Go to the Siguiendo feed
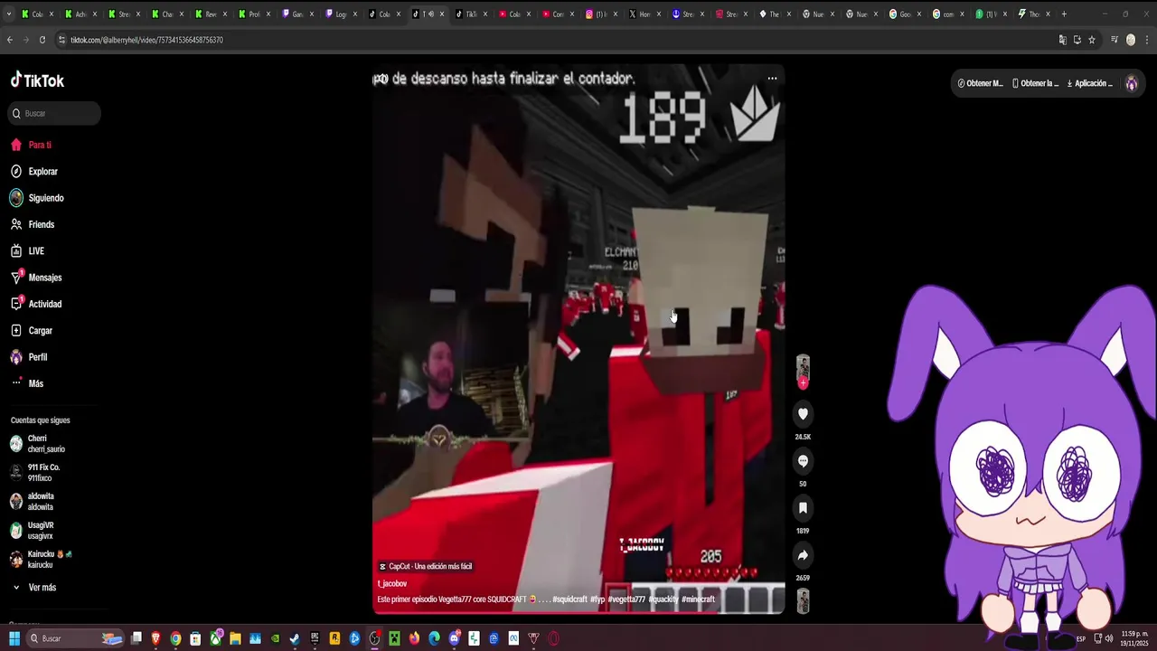The height and width of the screenshot is (651, 1157). [x=37, y=198]
